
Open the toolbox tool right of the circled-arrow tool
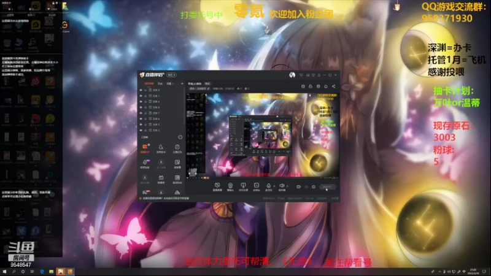(177, 164)
